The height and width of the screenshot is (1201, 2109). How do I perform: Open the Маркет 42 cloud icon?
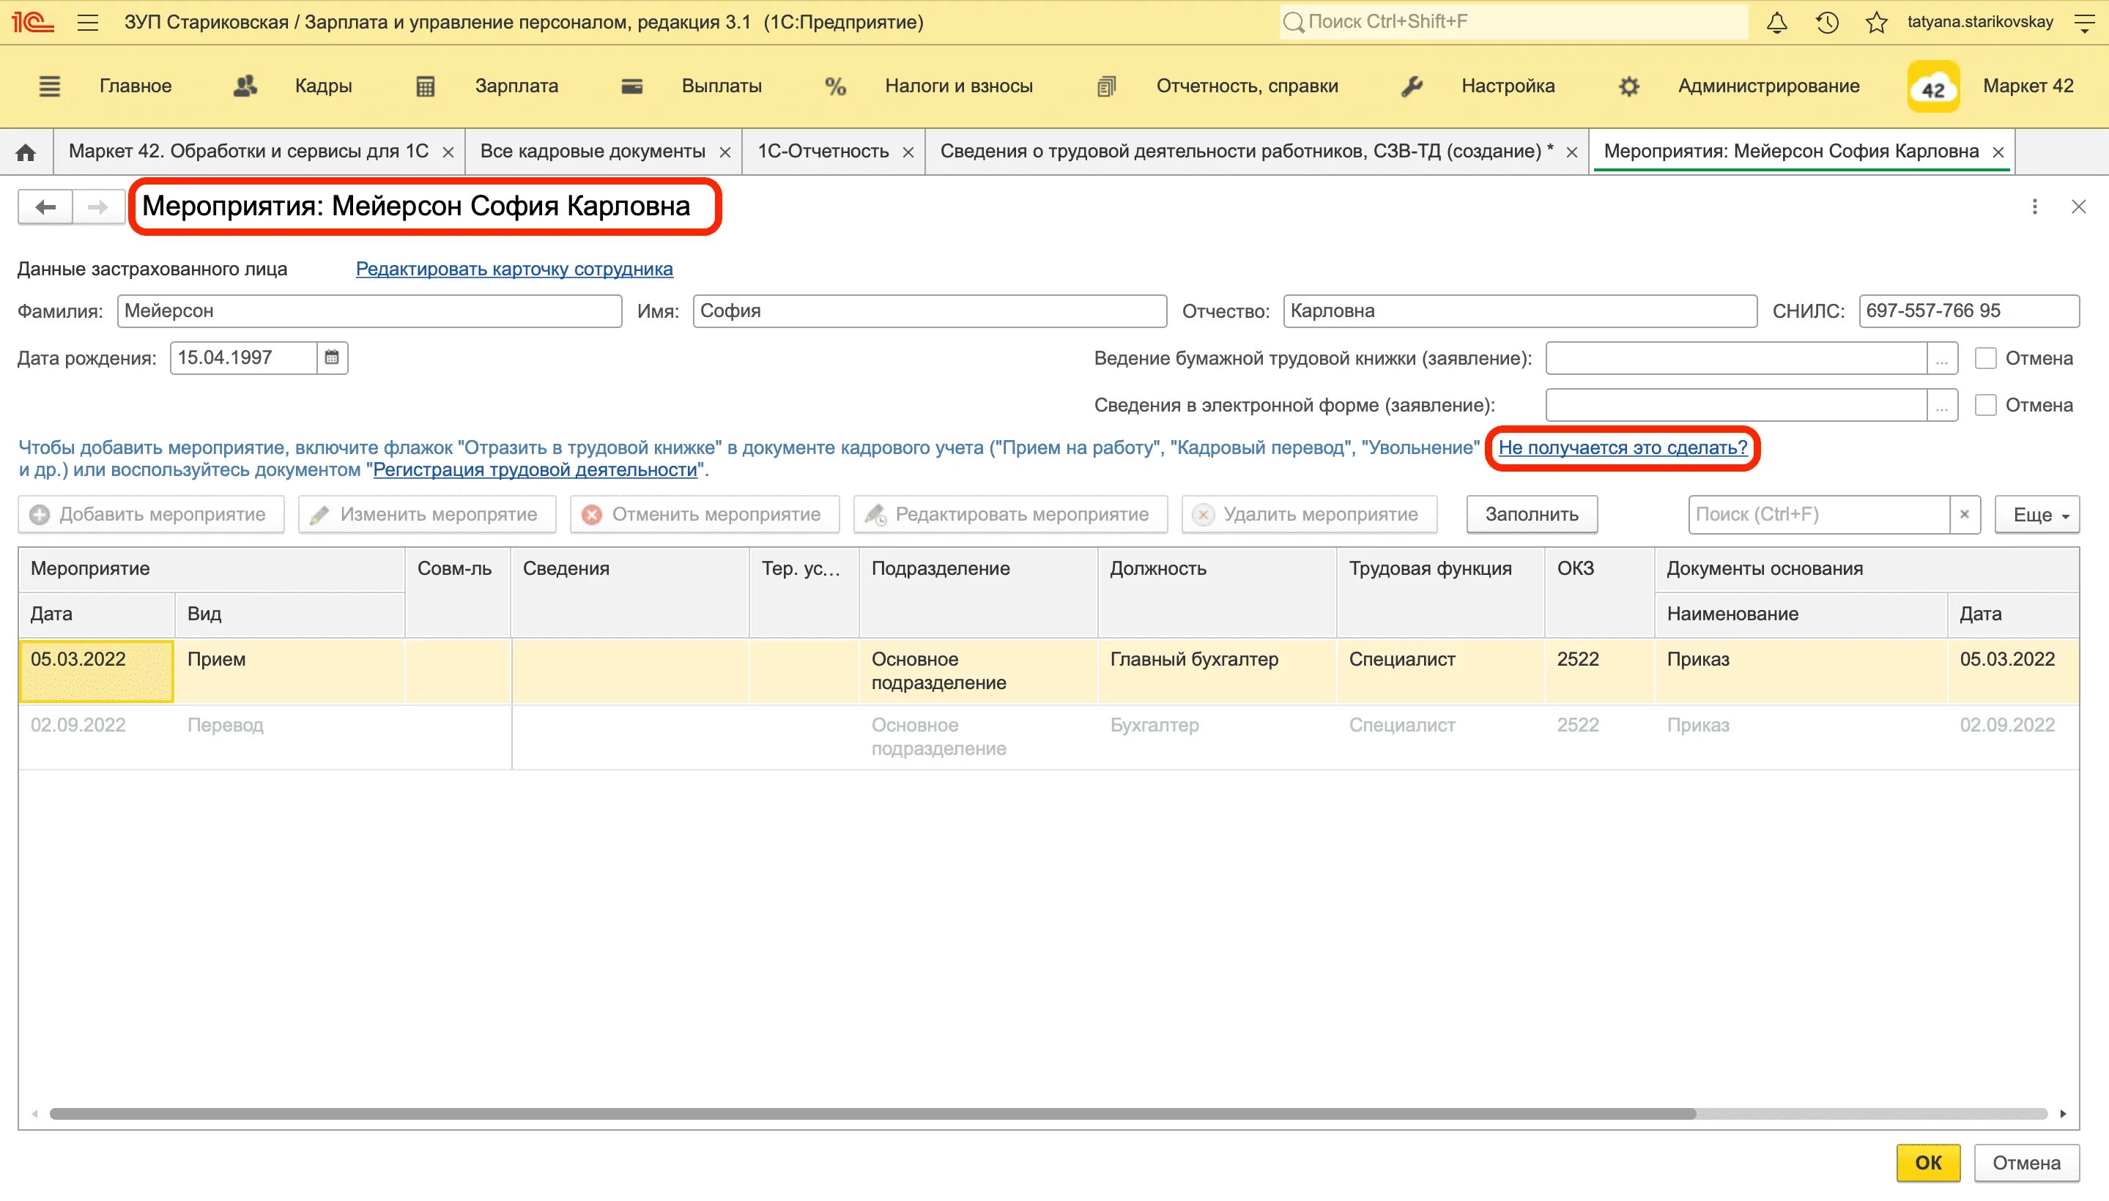click(1932, 86)
